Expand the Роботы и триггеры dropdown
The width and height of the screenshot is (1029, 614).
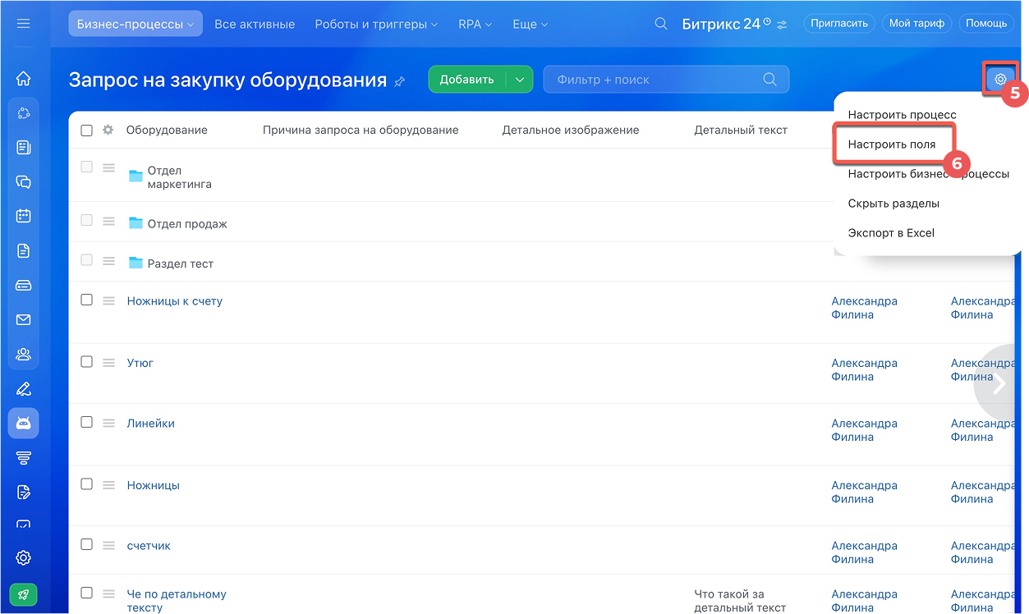click(x=376, y=24)
